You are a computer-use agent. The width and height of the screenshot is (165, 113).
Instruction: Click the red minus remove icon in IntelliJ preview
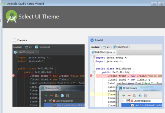129,96
